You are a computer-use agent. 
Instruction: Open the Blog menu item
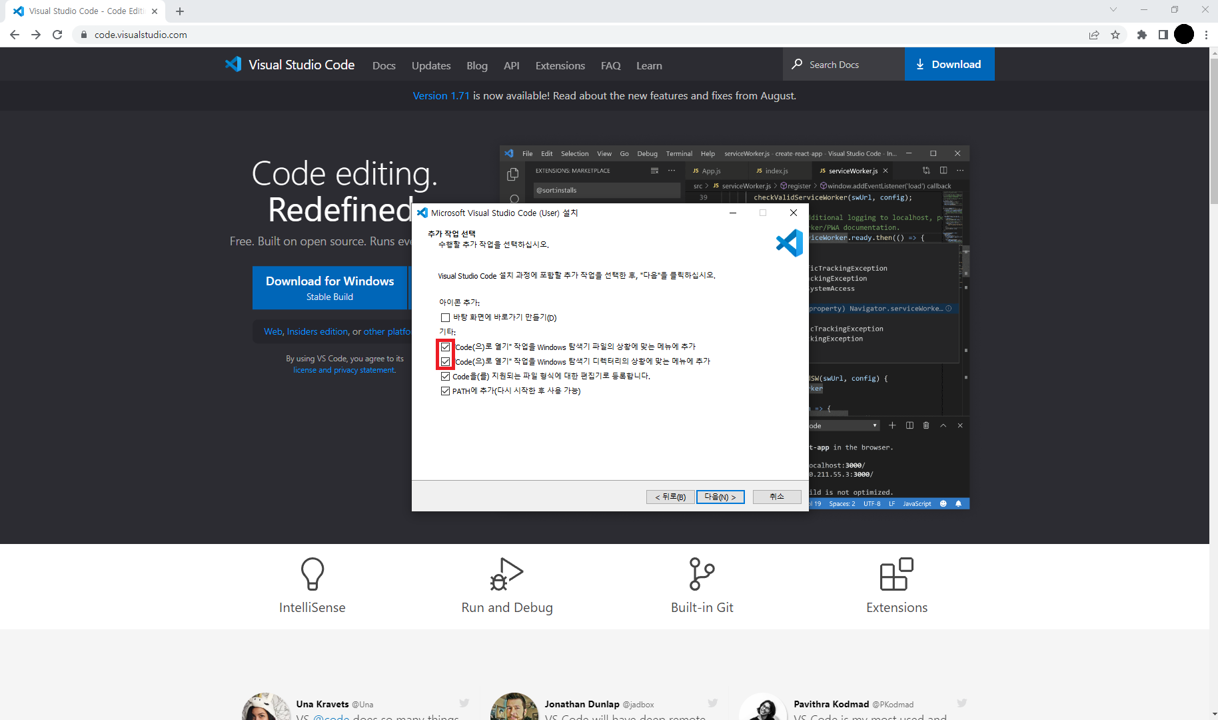click(x=477, y=65)
